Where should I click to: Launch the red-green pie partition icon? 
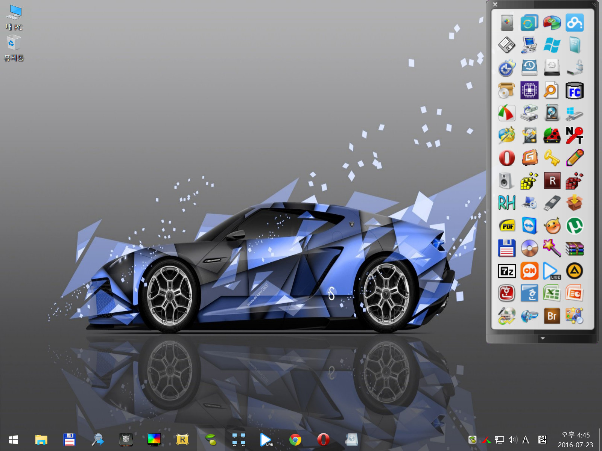pyautogui.click(x=552, y=23)
